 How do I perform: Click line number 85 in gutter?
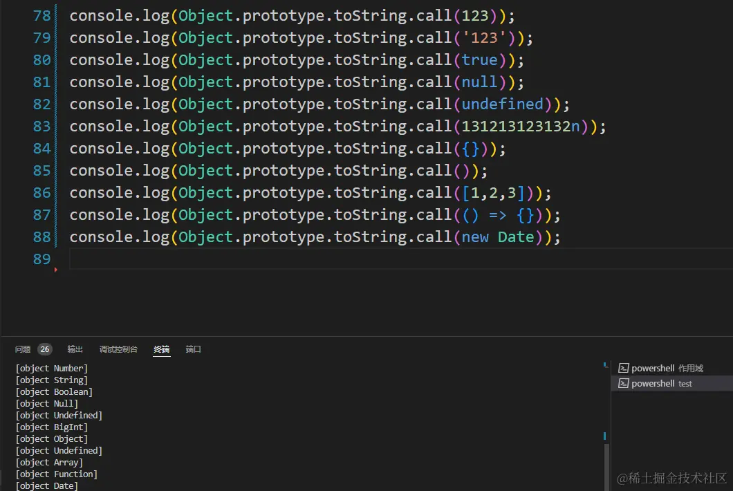click(x=41, y=171)
